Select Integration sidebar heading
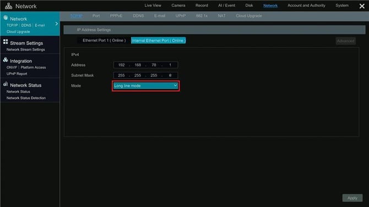 [21, 61]
